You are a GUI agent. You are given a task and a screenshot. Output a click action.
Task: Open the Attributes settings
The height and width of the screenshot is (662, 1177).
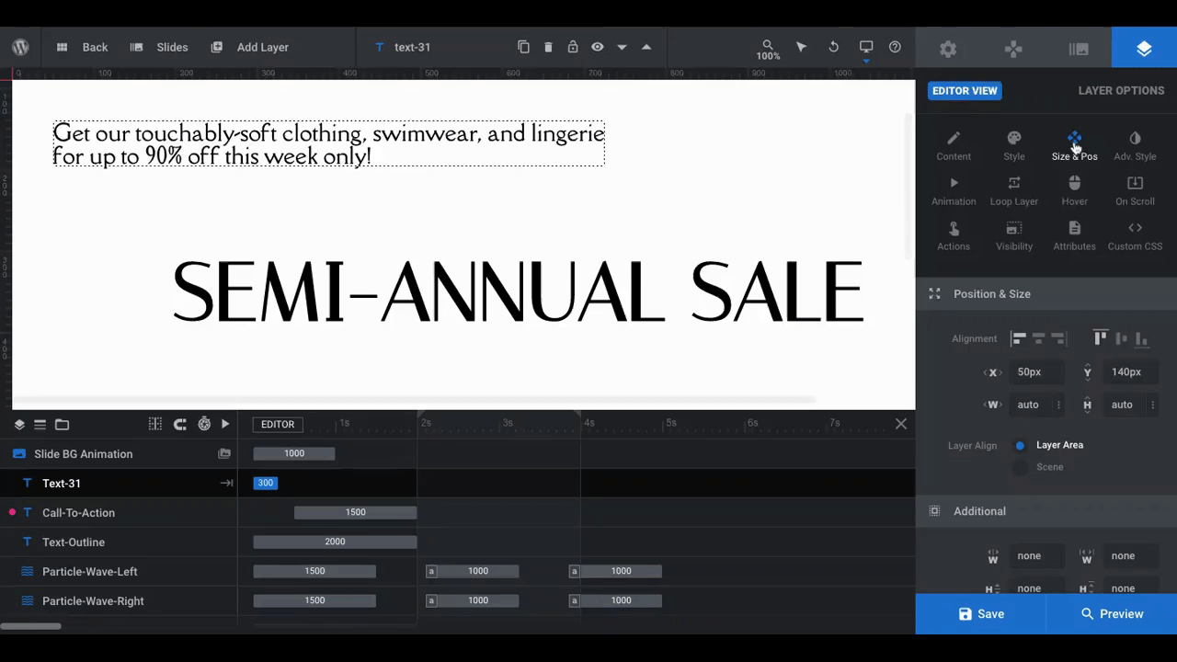(x=1075, y=236)
